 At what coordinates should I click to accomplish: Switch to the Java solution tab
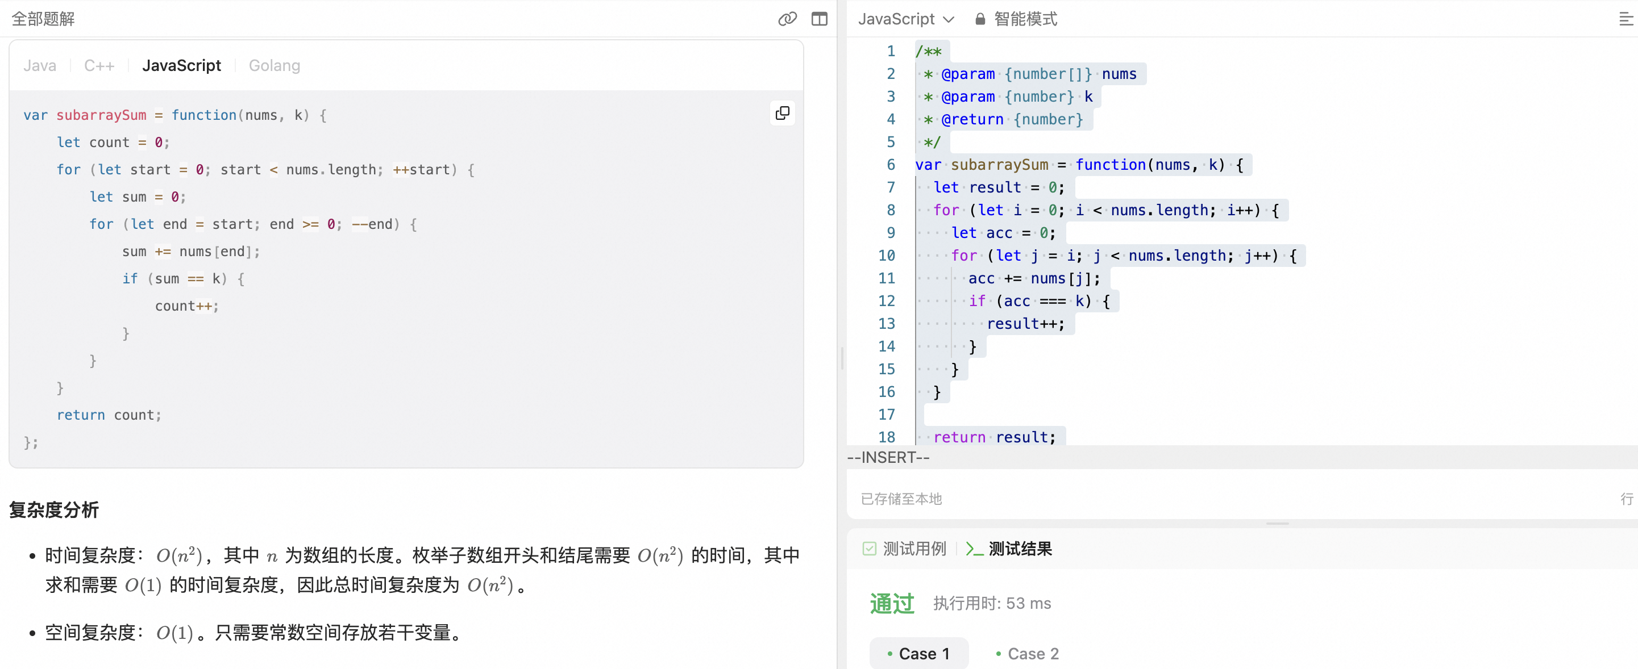point(39,65)
